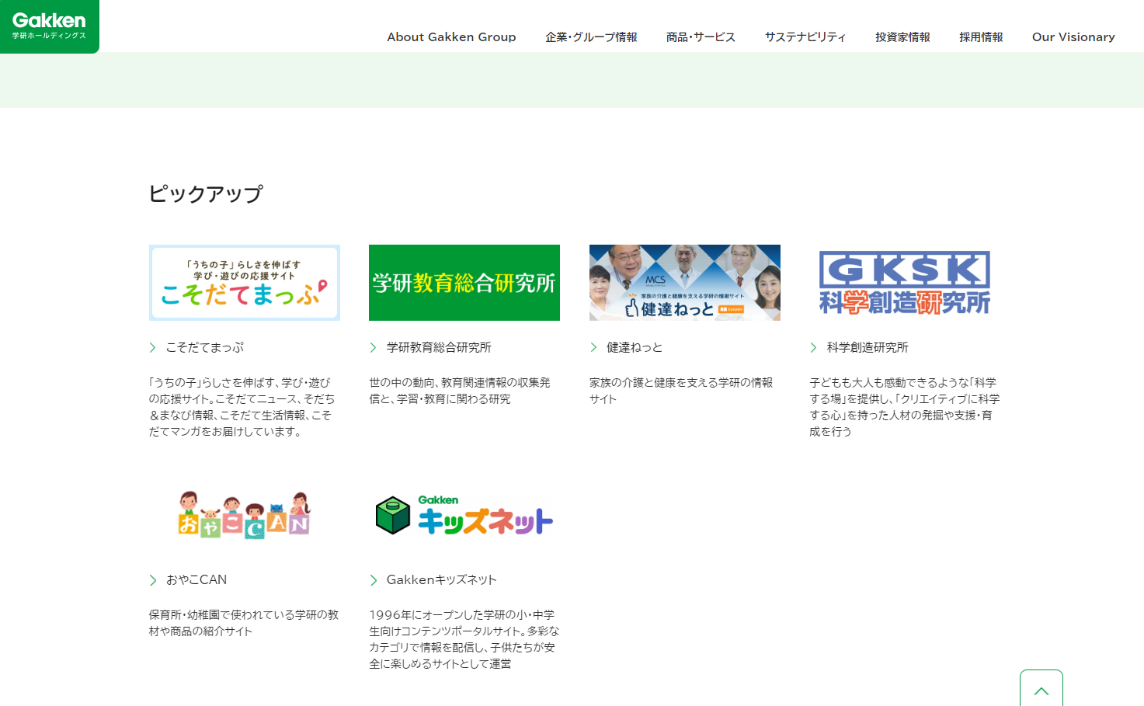
Task: Click the ピックアップ section heading
Action: tap(206, 193)
